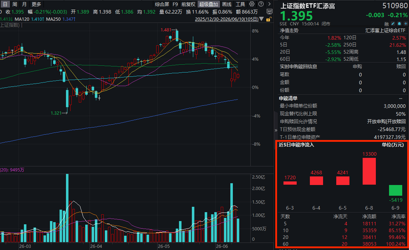This screenshot has height=250, width=409.
Task: Click the stock code 510980
Action: 395,5
